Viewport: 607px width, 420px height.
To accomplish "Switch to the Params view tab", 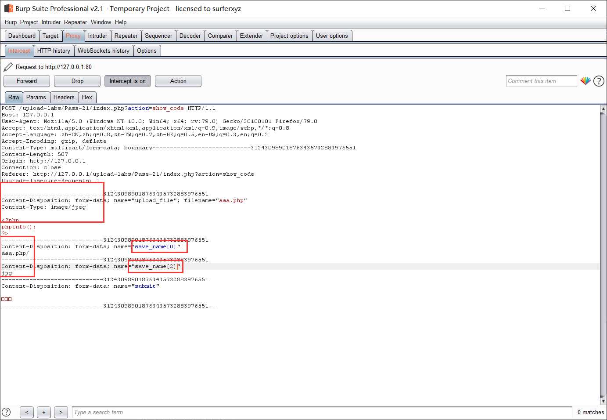I will (36, 98).
